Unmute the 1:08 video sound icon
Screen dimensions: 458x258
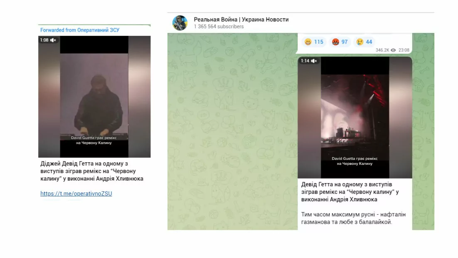53,40
